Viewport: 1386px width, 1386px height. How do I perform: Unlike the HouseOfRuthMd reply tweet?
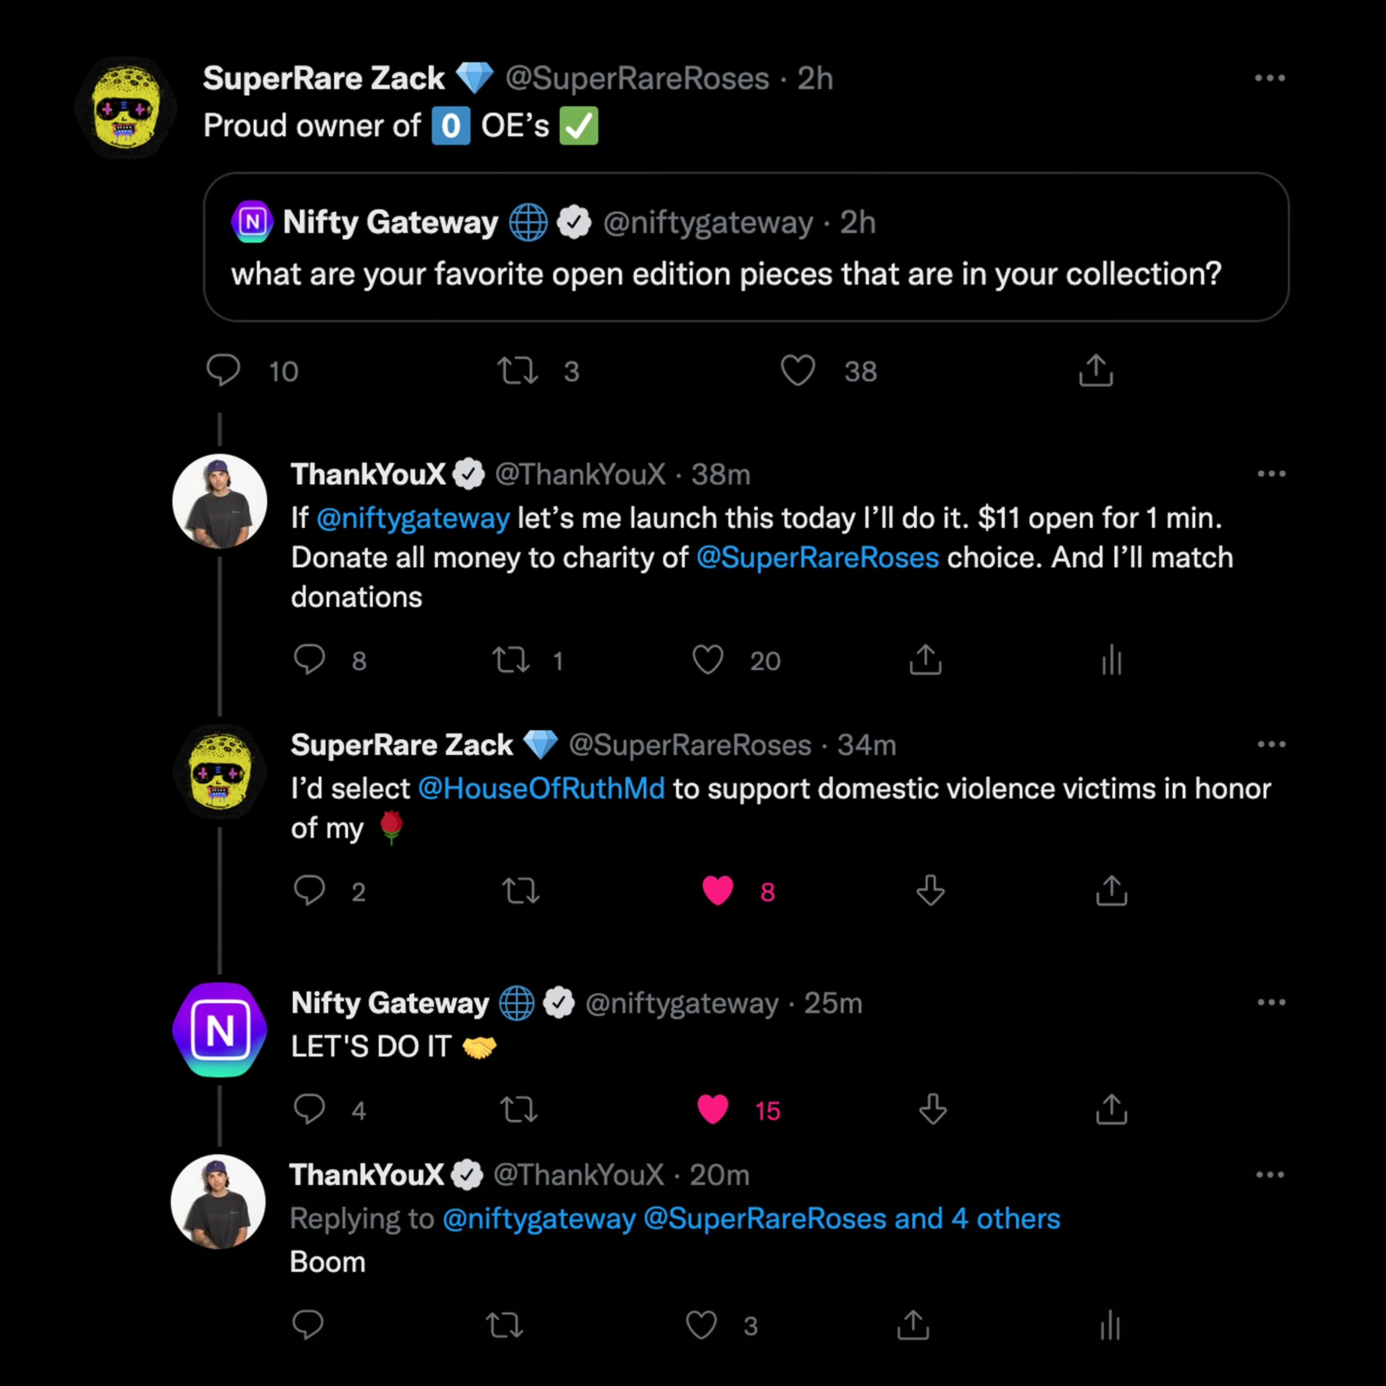[717, 891]
